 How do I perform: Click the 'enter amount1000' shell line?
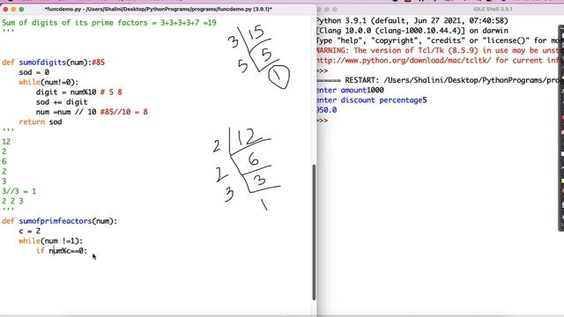pyautogui.click(x=351, y=90)
